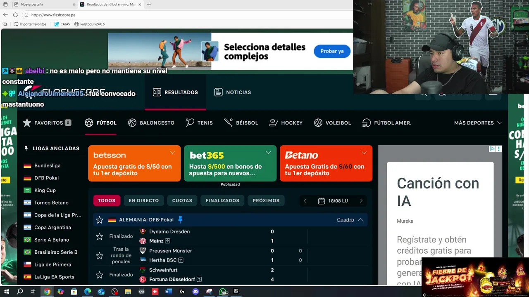This screenshot has width=529, height=297.
Task: Open the ad info icon on sidebar ad
Action: coord(492,149)
